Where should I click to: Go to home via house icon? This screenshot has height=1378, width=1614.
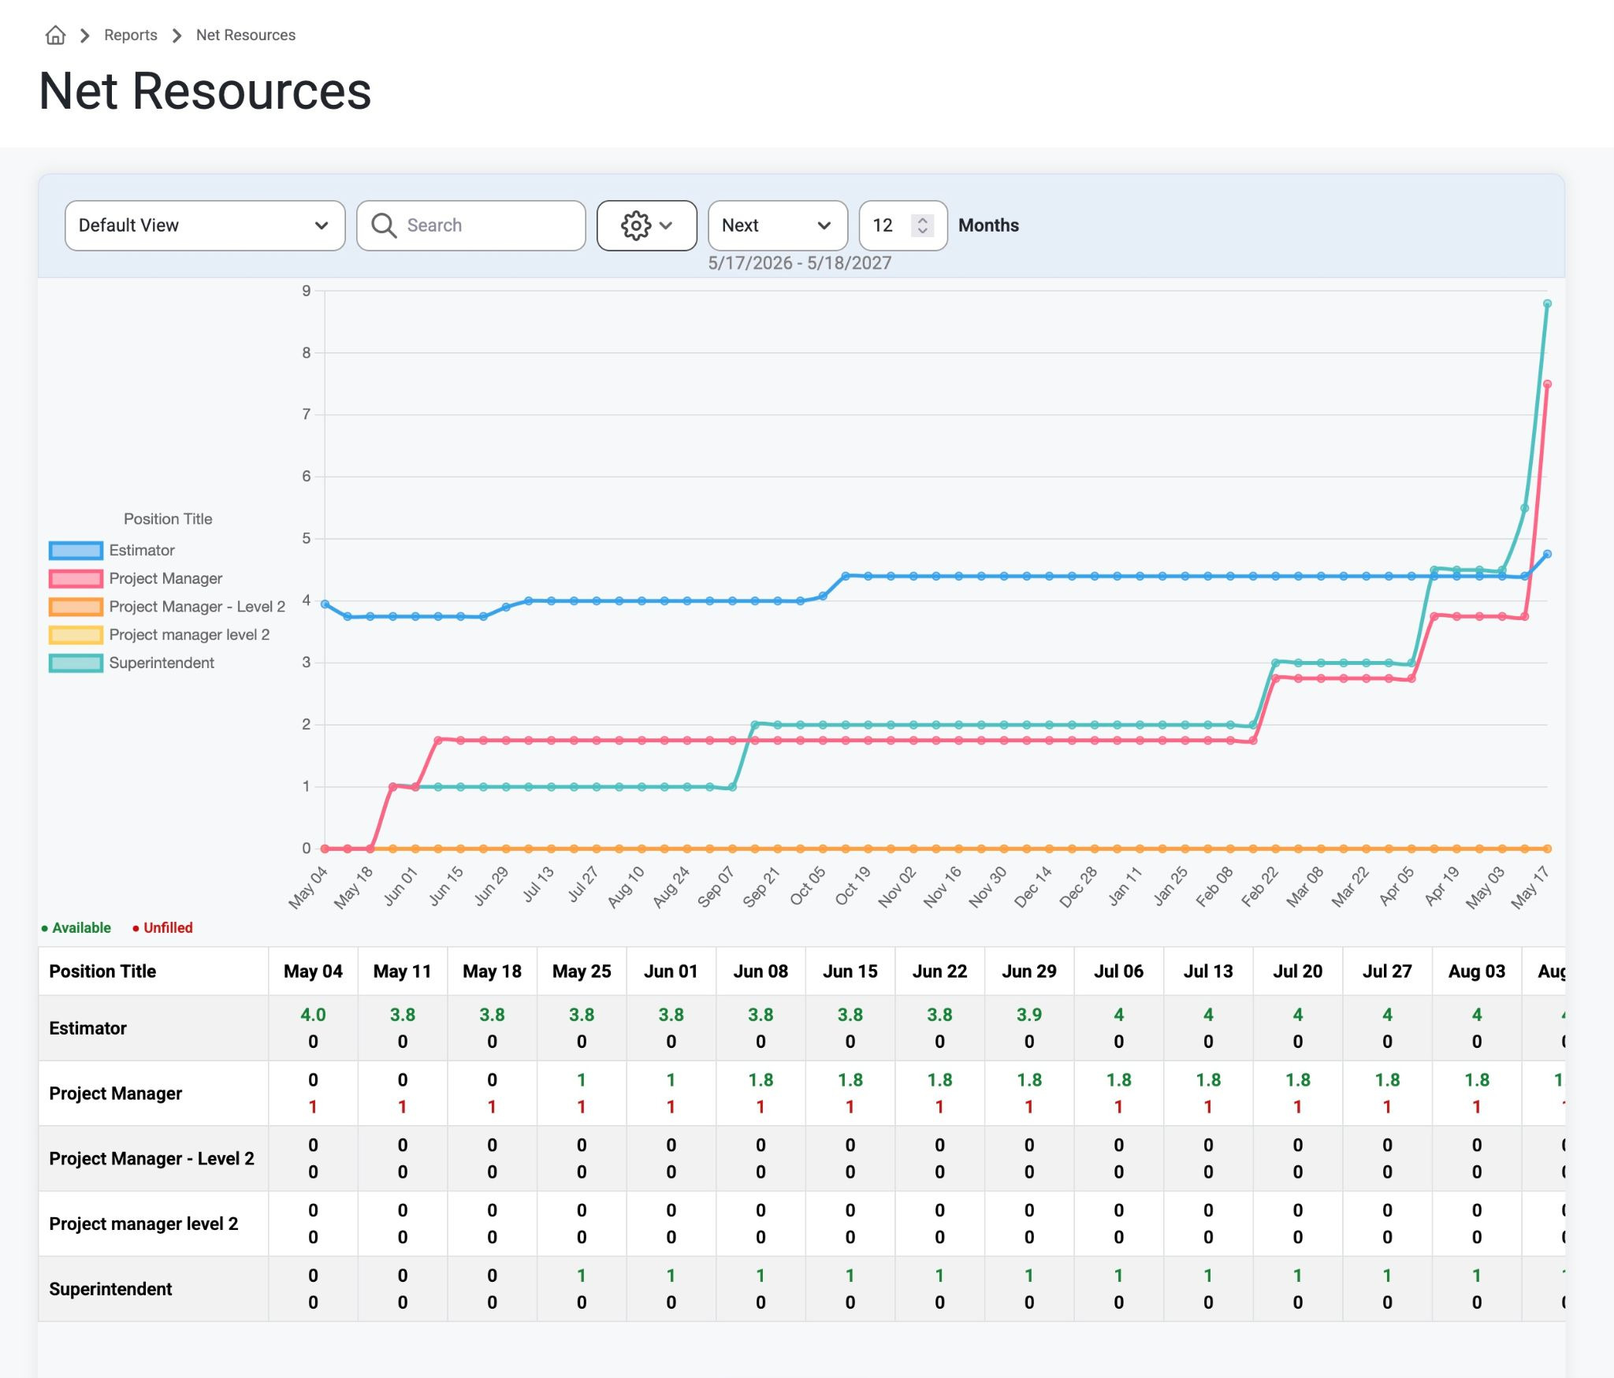point(55,35)
